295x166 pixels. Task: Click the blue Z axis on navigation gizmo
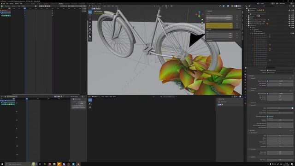[x=200, y=12]
